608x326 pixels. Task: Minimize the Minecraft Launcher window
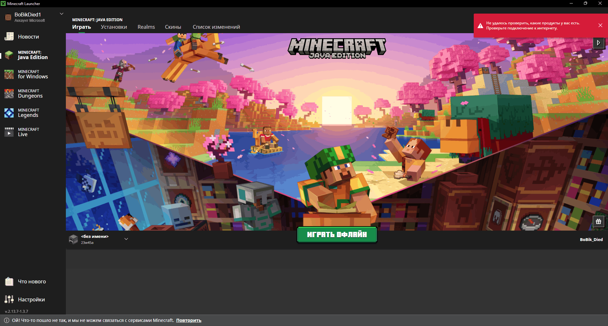(571, 3)
